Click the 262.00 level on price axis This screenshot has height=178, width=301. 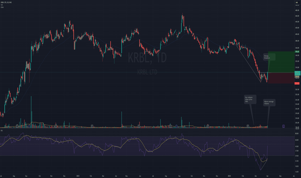pyautogui.click(x=297, y=89)
